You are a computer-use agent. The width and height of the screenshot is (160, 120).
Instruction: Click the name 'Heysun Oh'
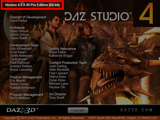pyautogui.click(x=57, y=87)
